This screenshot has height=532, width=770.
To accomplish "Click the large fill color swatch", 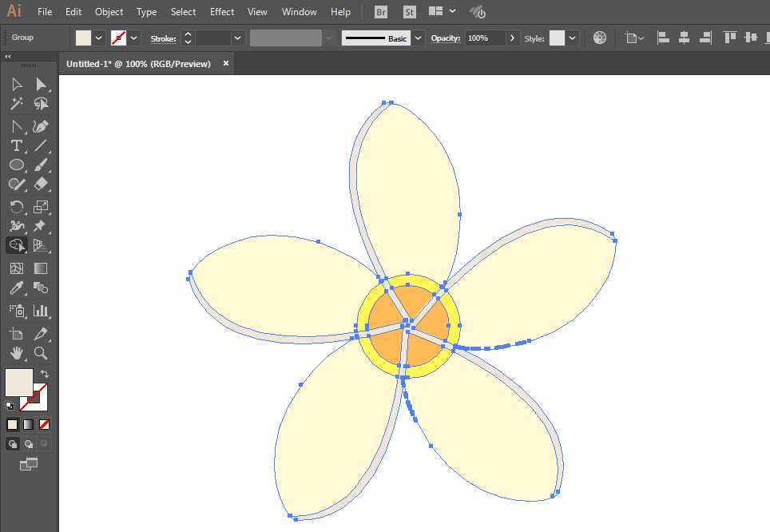I will pyautogui.click(x=19, y=383).
